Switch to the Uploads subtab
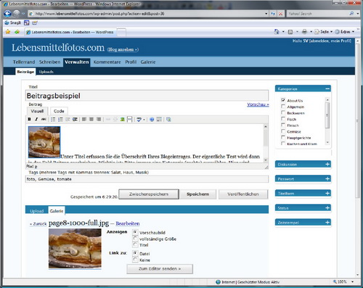Screen dimensions: 363x288 46,72
